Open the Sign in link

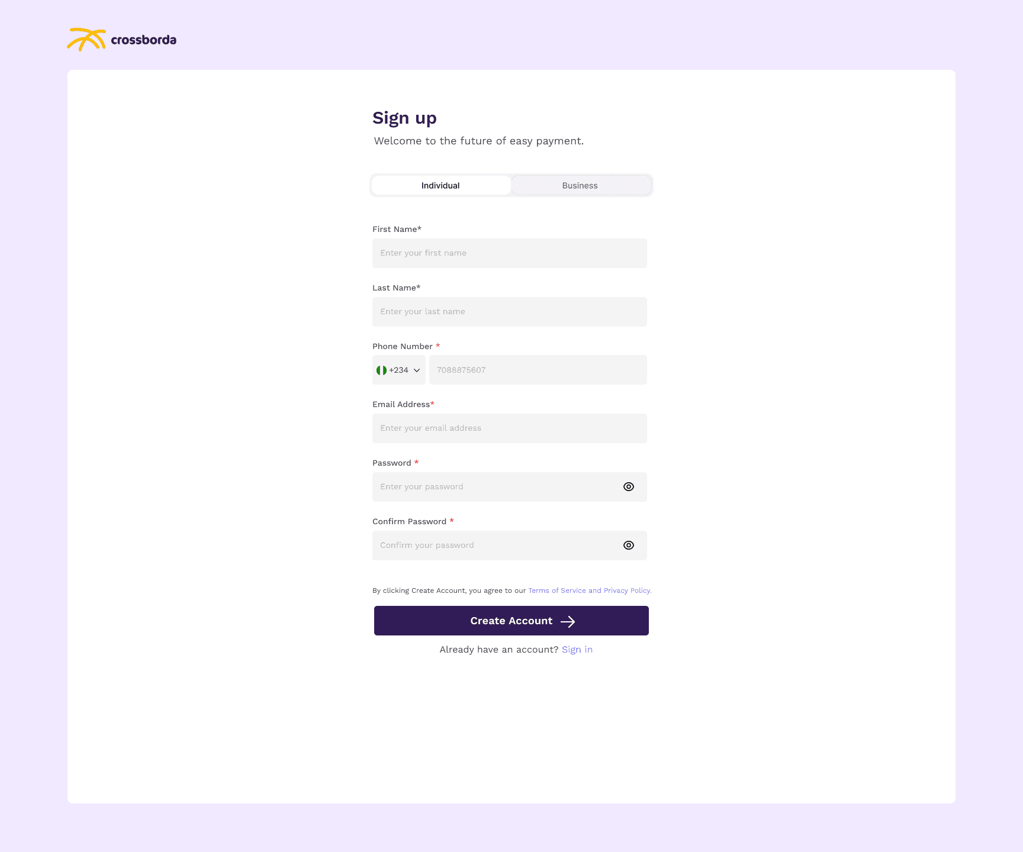coord(577,650)
